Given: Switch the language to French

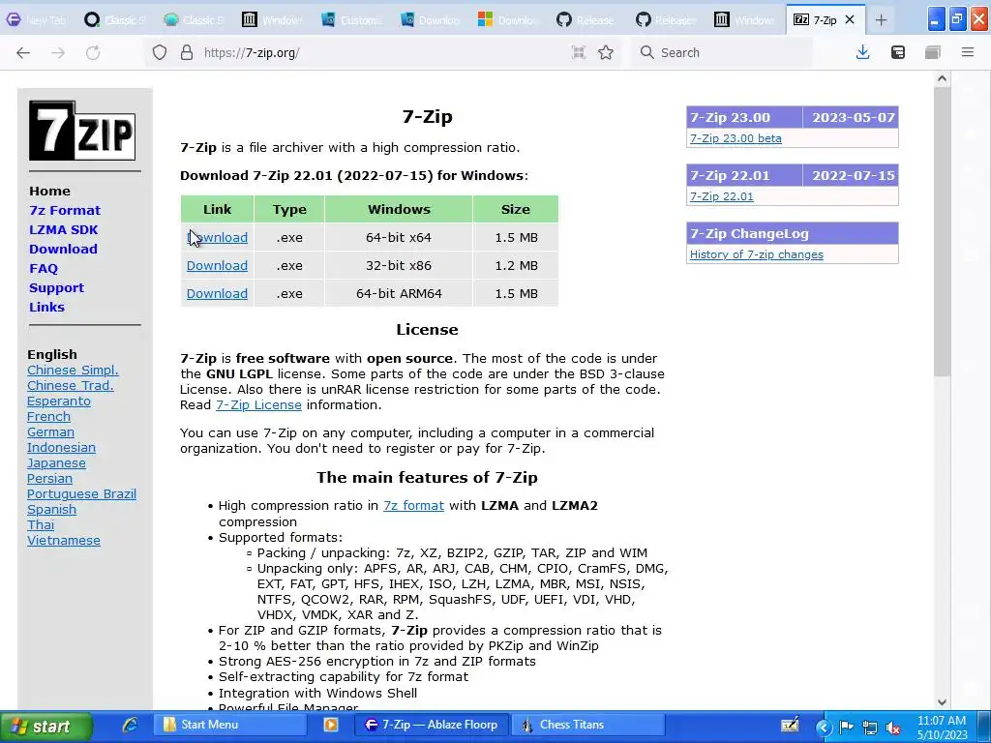Looking at the screenshot, I should 48,416.
